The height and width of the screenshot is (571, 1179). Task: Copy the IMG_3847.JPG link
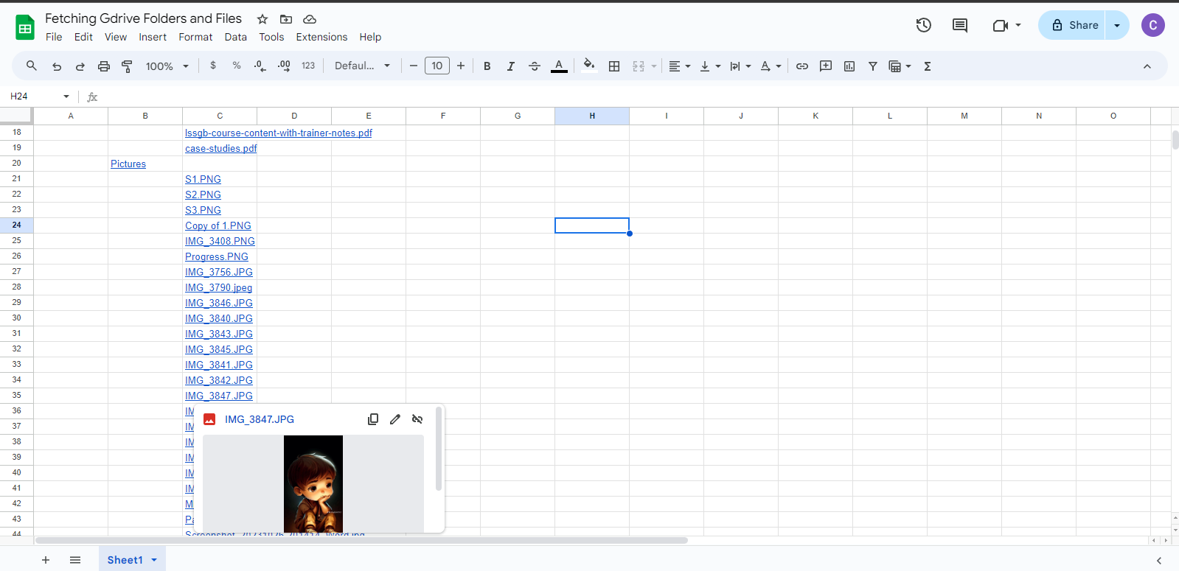pos(373,419)
